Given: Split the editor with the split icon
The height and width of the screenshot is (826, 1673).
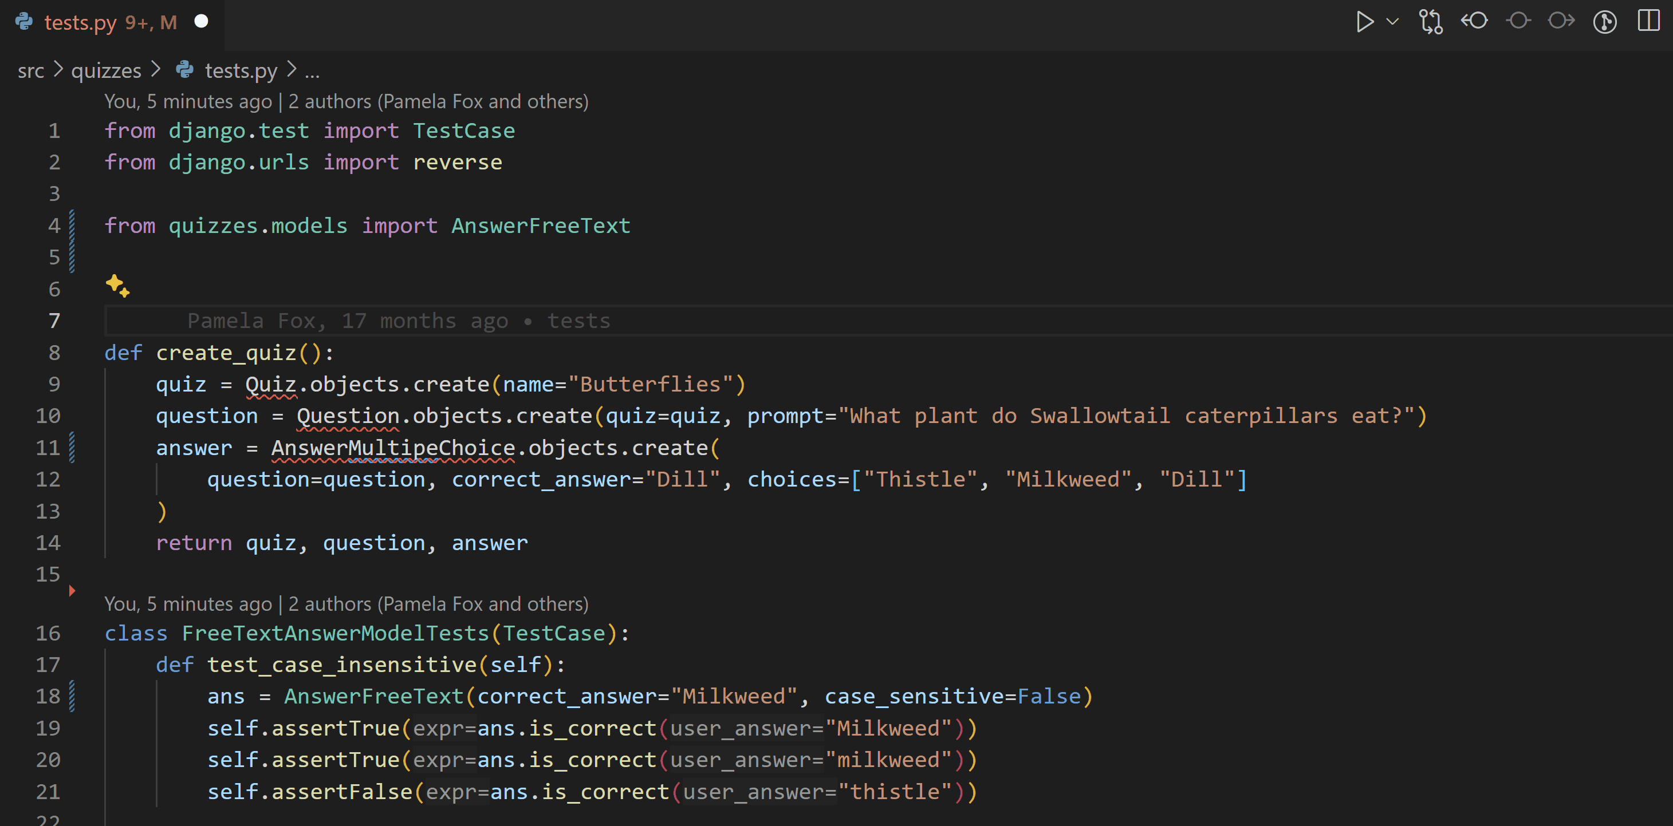Looking at the screenshot, I should (x=1648, y=21).
